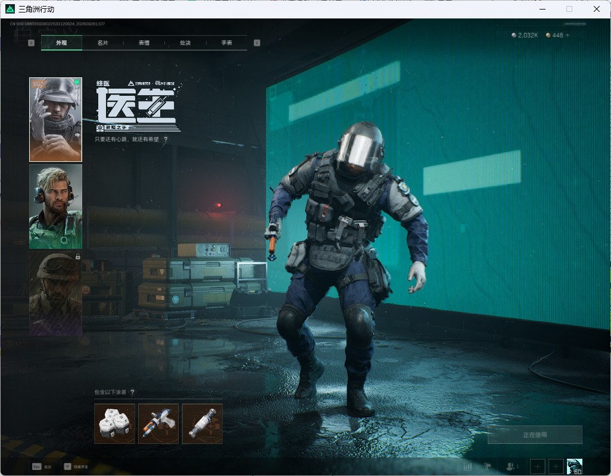The height and width of the screenshot is (476, 611).
Task: Select the 联动 helmeted medic skin card
Action: [x=56, y=120]
